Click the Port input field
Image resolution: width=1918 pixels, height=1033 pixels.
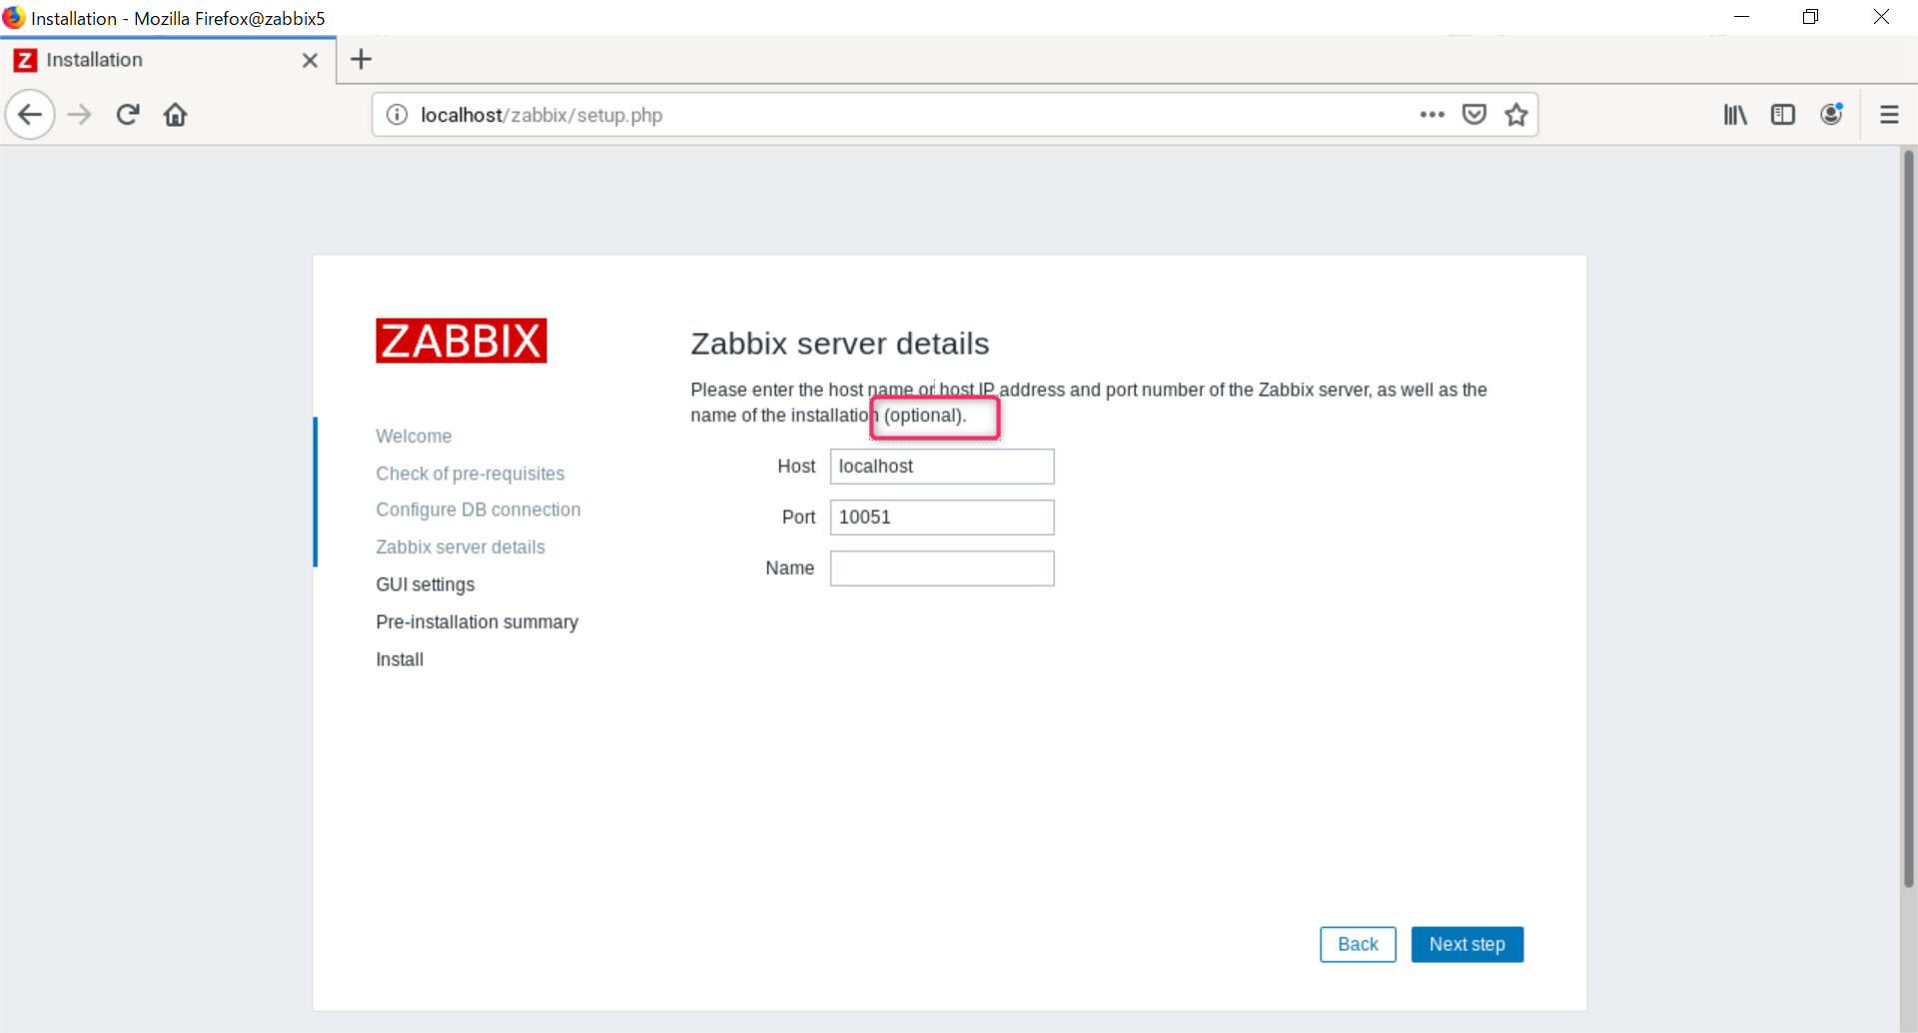(942, 517)
